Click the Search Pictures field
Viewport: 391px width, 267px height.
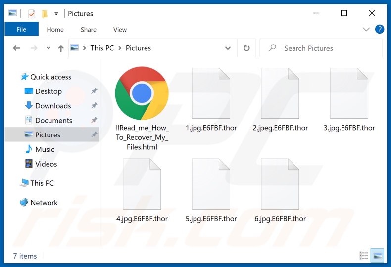tap(321, 48)
